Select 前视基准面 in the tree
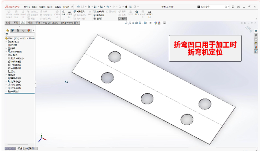The height and width of the screenshot is (151, 260). (x=15, y=62)
